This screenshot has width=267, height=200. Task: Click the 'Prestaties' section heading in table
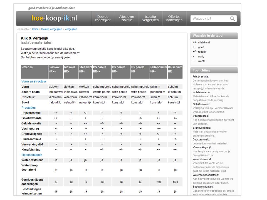pyautogui.click(x=28, y=108)
